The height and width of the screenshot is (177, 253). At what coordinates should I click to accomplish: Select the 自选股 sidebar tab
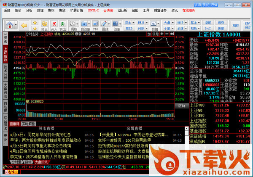click(x=5, y=107)
